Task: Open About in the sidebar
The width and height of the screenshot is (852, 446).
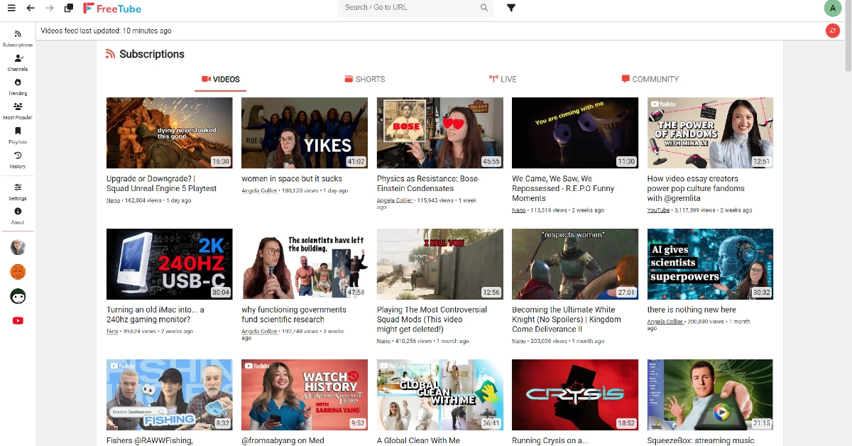Action: [x=18, y=216]
